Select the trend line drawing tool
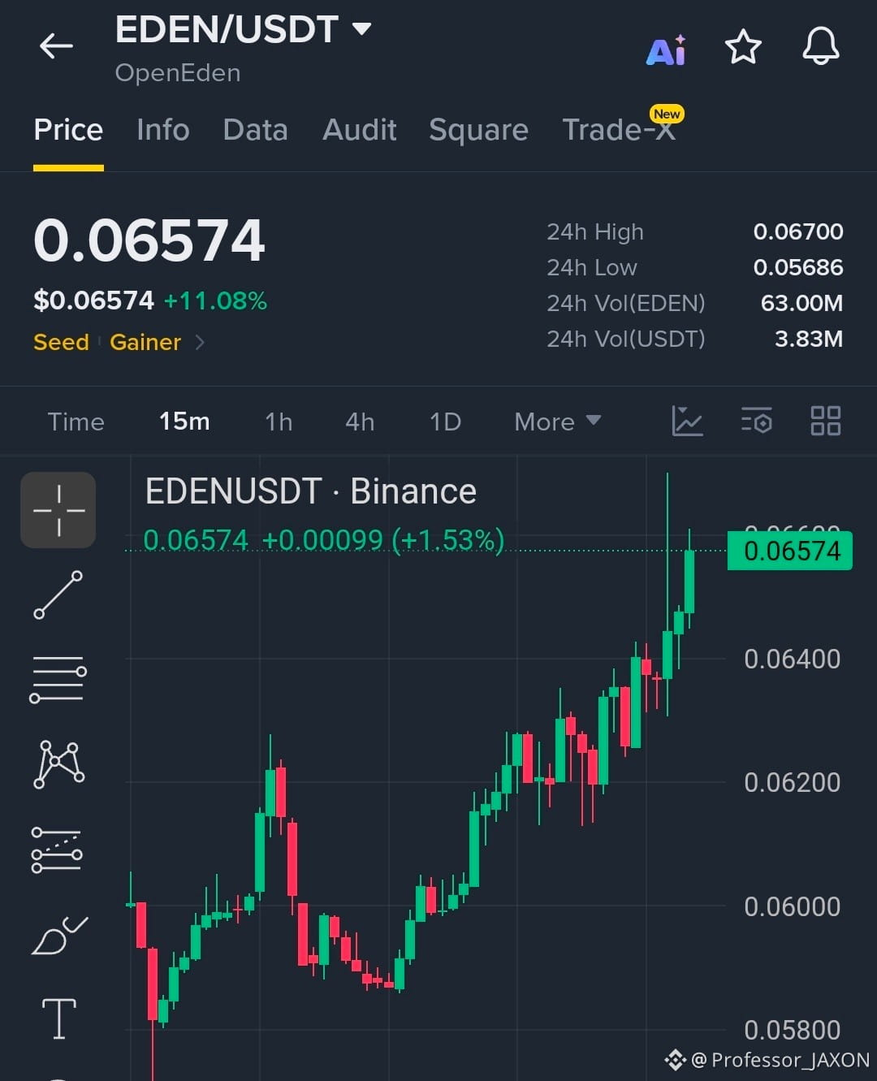Viewport: 877px width, 1081px height. [x=58, y=595]
